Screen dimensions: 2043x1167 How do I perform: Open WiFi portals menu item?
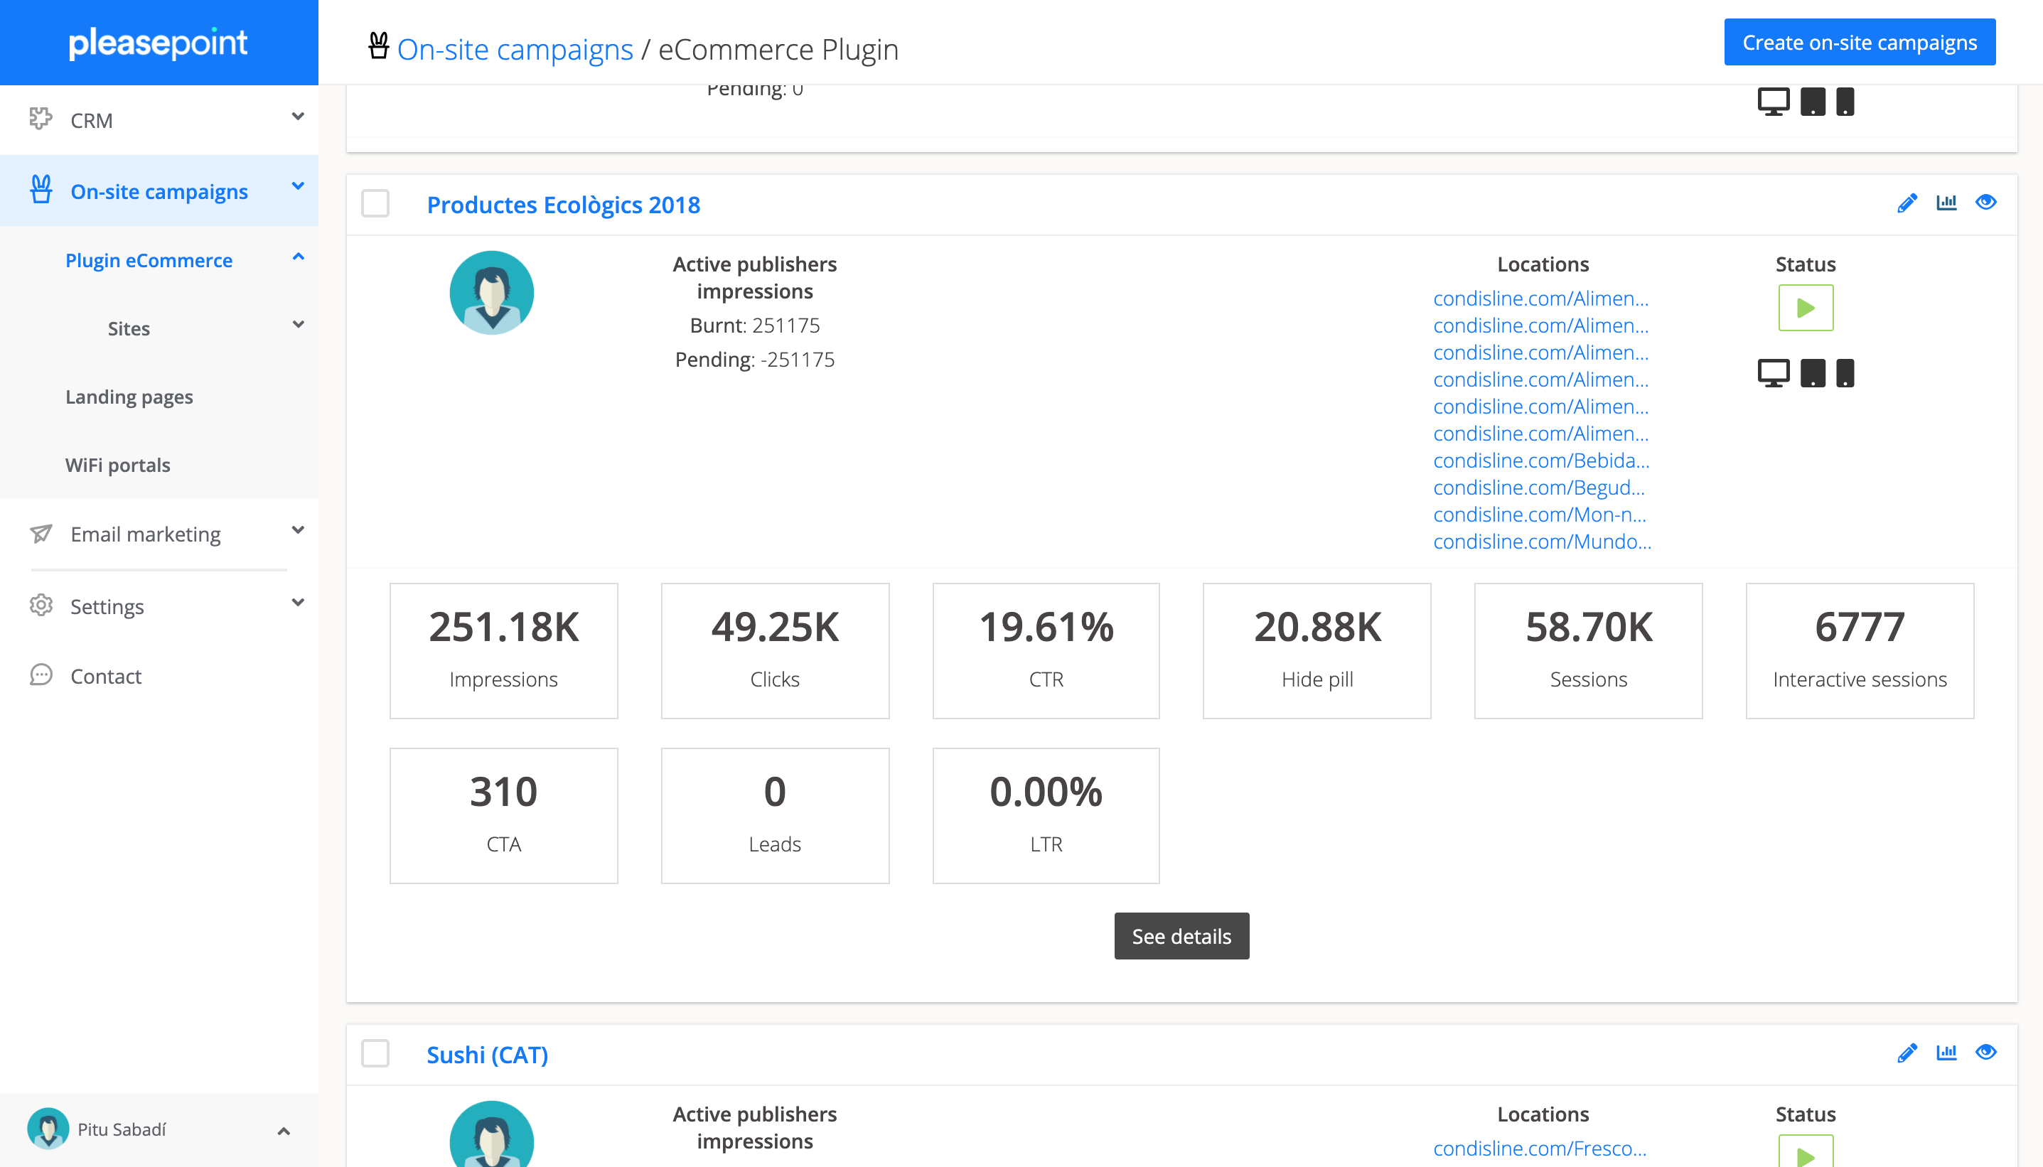[x=118, y=465]
